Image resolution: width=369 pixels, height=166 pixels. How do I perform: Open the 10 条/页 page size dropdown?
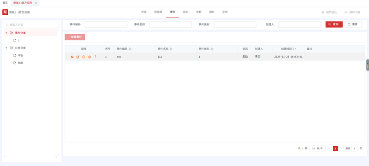317,148
